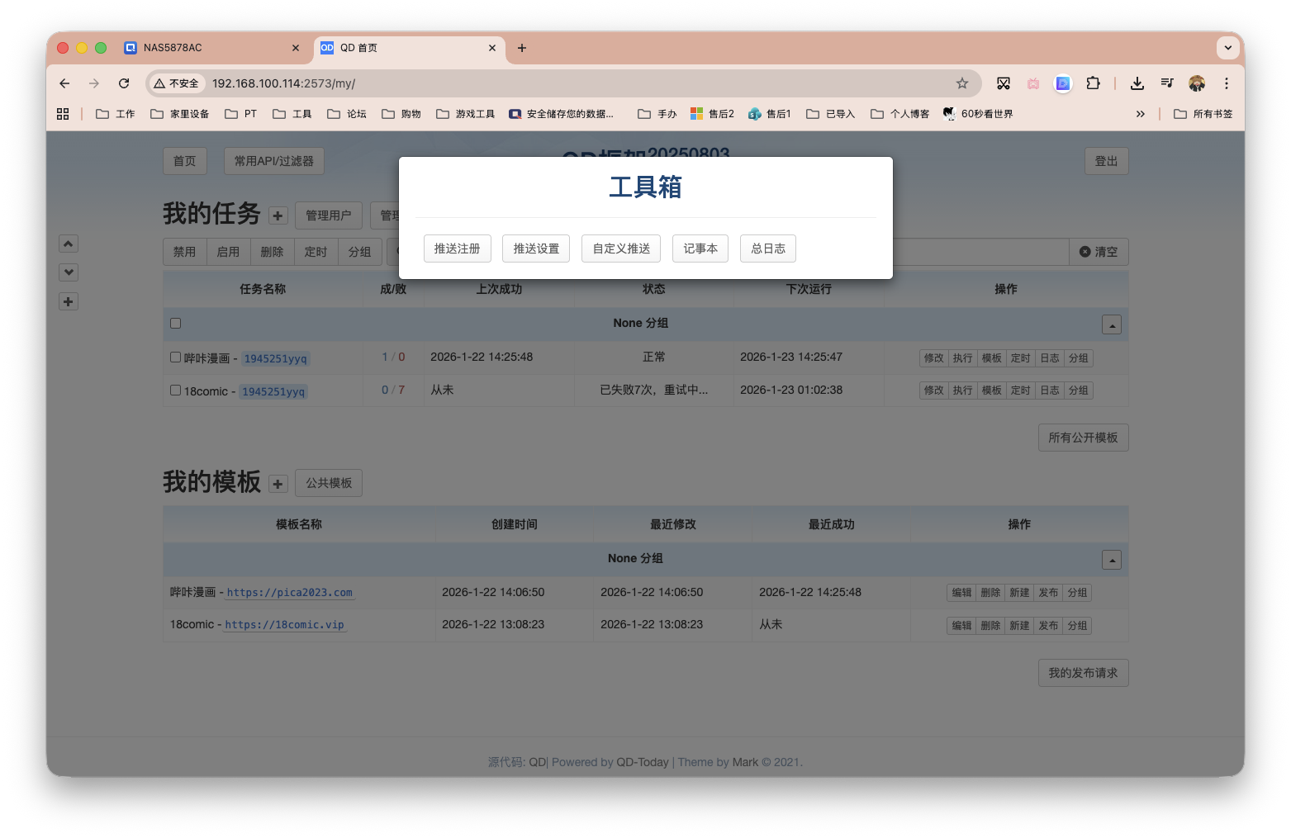The height and width of the screenshot is (838, 1291).
Task: Select the select-all checkbox in None 分组 header
Action: [175, 323]
